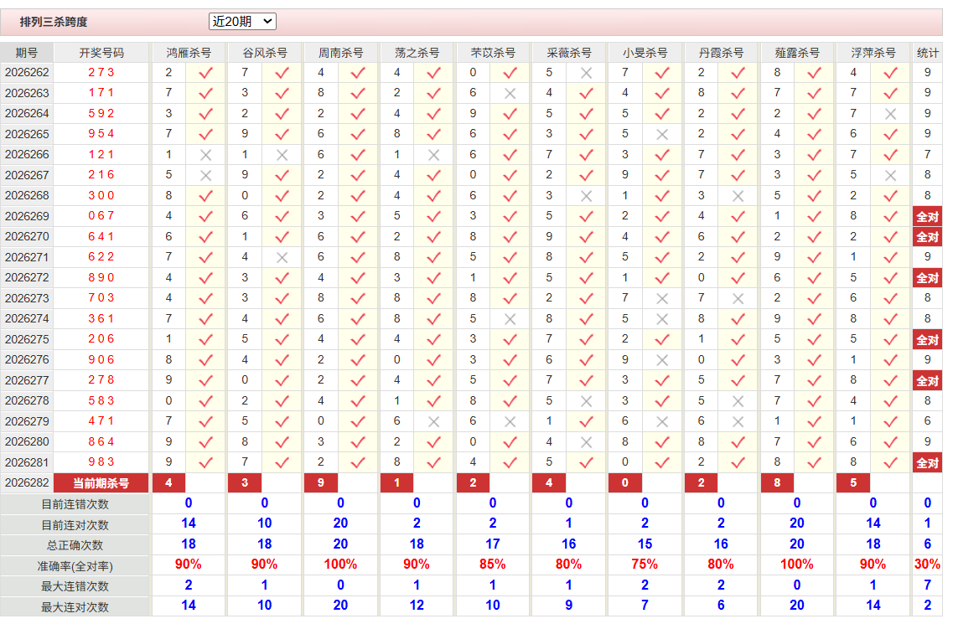Click the 最大连对次数 row label
Image resolution: width=953 pixels, height=629 pixels.
[x=75, y=607]
